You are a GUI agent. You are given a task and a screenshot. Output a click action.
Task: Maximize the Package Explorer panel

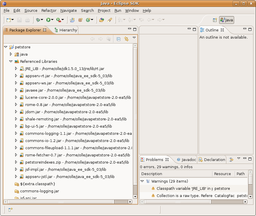135,29
